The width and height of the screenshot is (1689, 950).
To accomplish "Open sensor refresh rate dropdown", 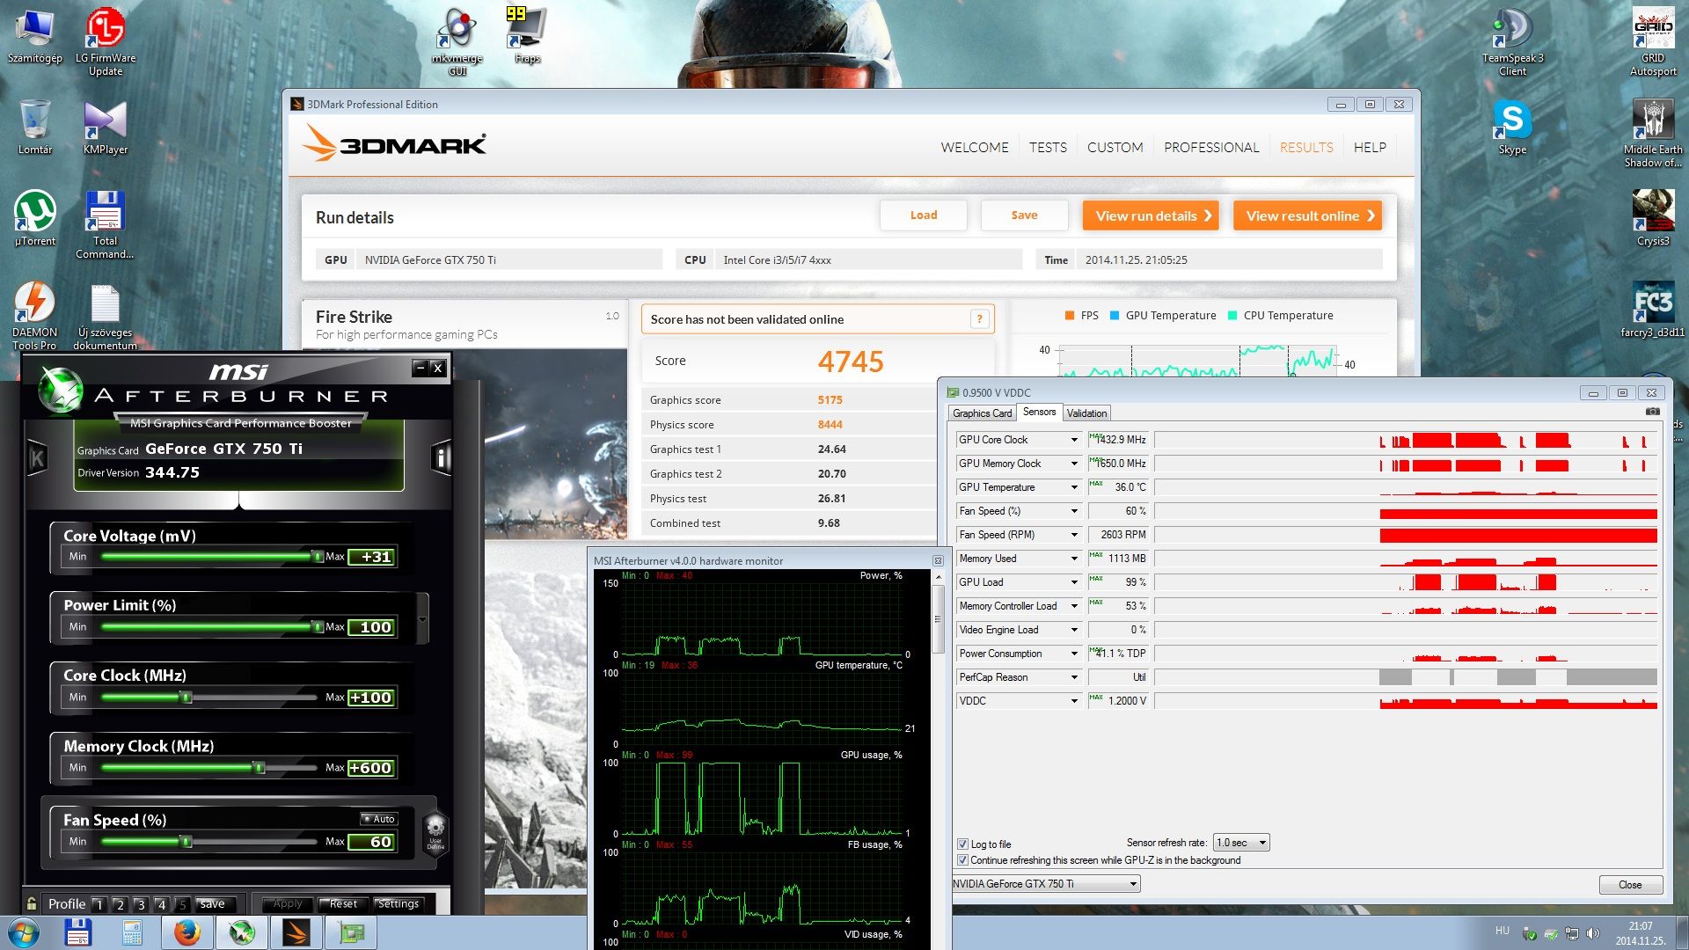I will [1241, 843].
